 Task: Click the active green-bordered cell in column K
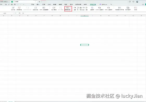84,45
